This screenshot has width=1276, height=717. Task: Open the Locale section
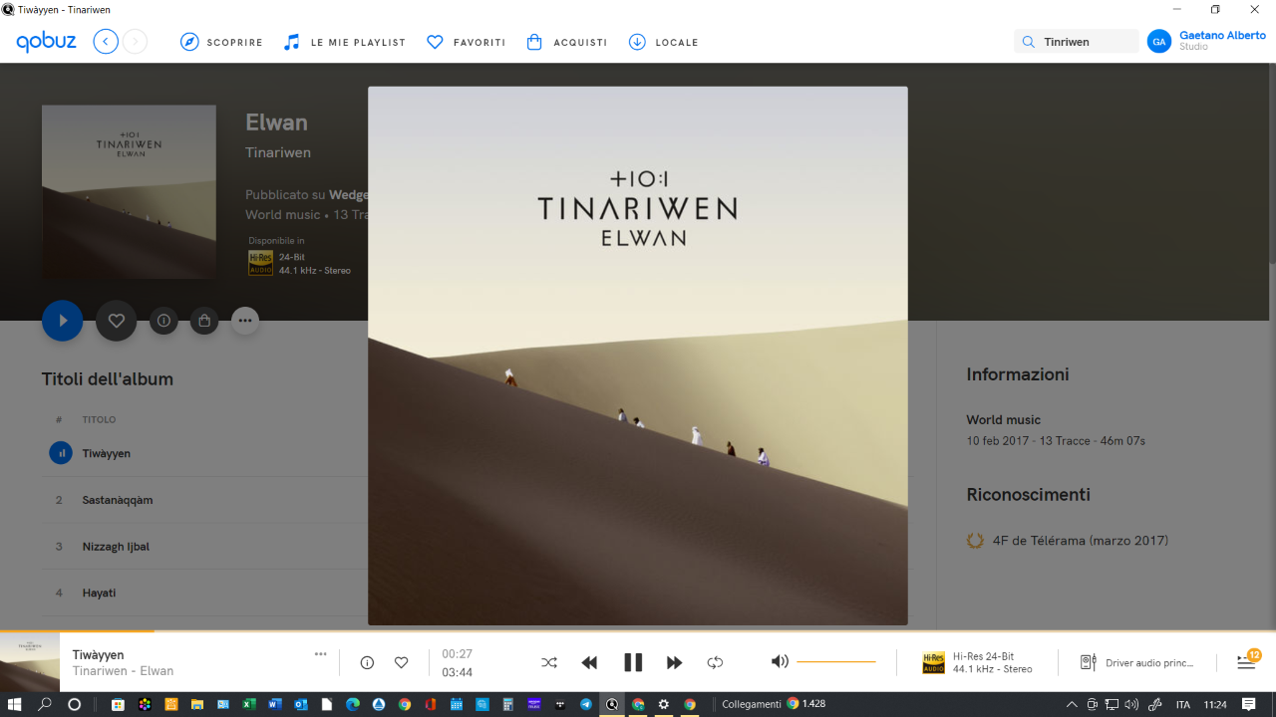[x=663, y=42]
